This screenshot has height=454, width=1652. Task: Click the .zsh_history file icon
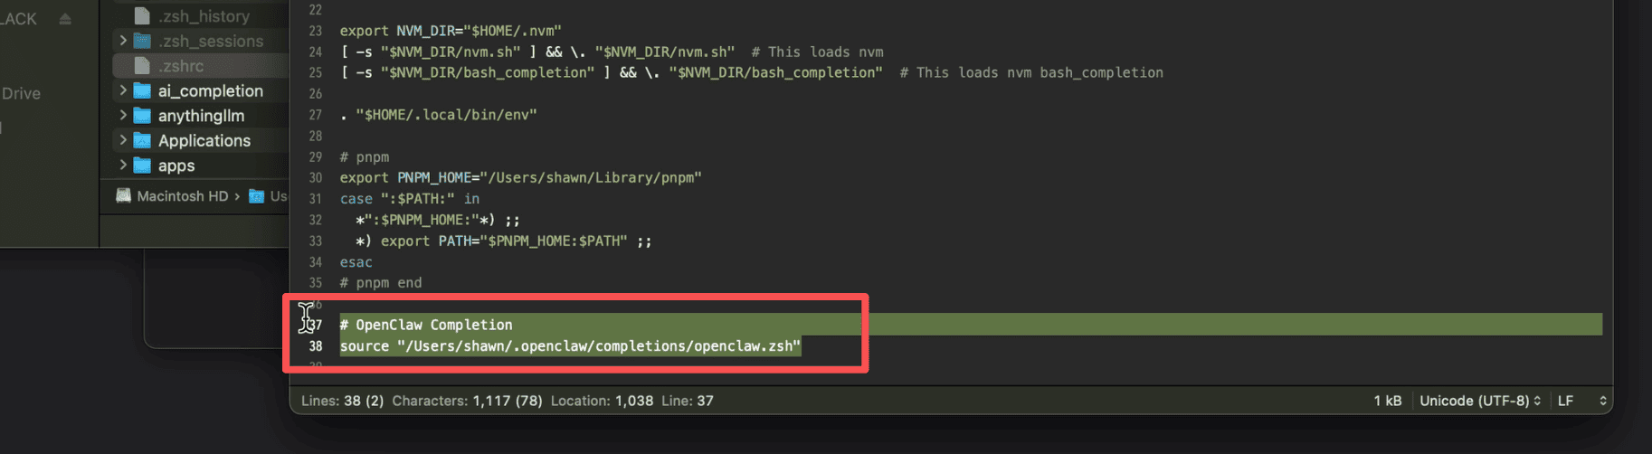click(142, 15)
